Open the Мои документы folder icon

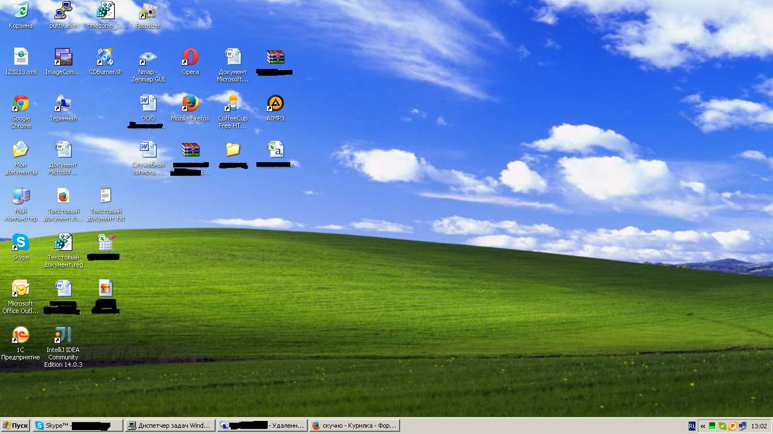tap(20, 149)
